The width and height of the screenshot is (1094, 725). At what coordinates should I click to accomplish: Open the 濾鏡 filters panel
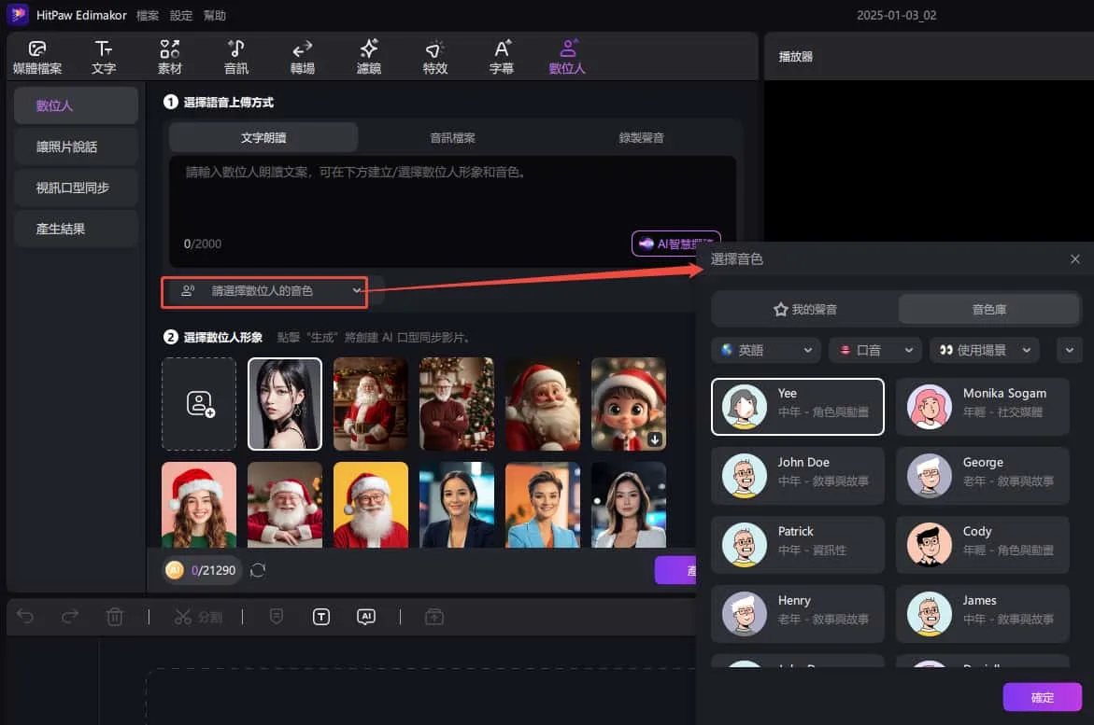click(x=368, y=56)
